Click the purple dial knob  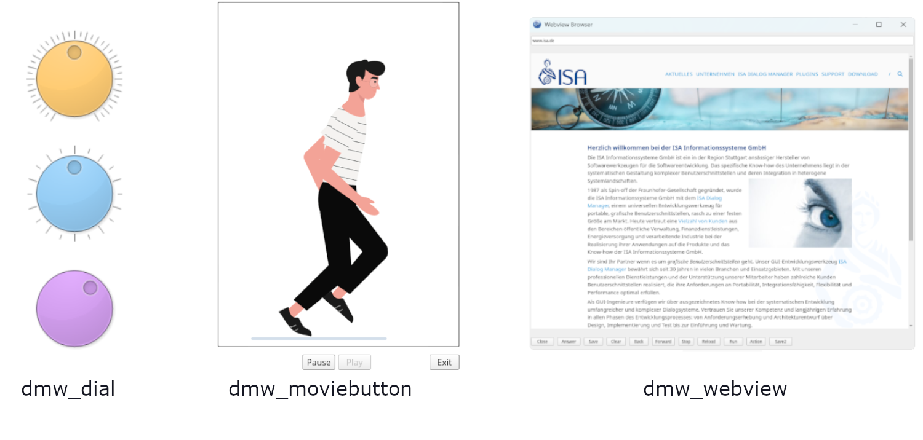pyautogui.click(x=74, y=308)
